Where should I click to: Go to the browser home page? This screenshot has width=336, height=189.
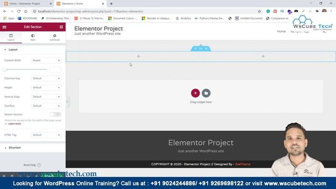26,12
